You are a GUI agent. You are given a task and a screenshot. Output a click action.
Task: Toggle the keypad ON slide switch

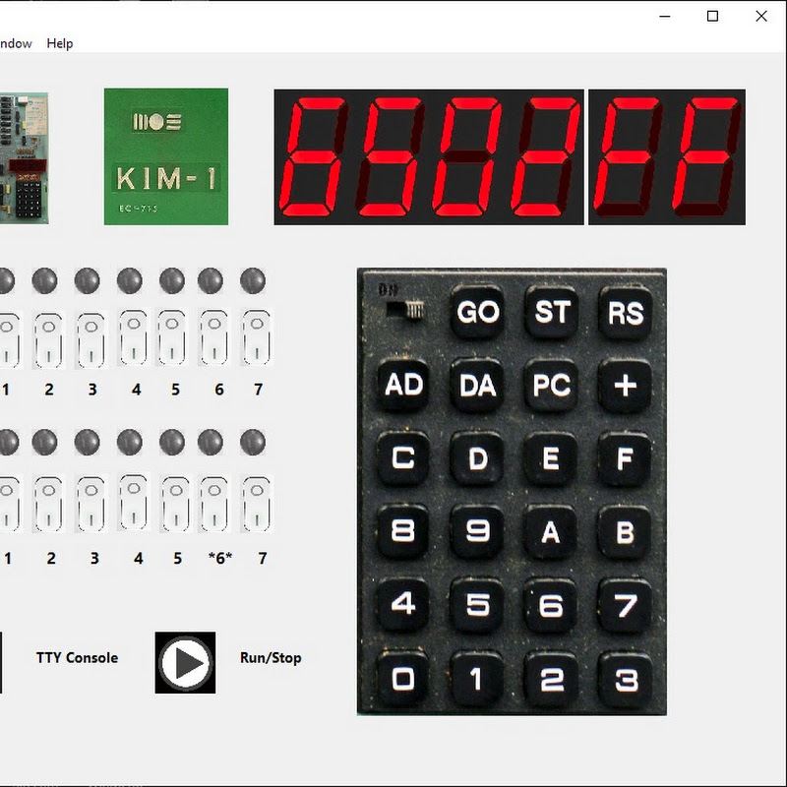click(404, 310)
